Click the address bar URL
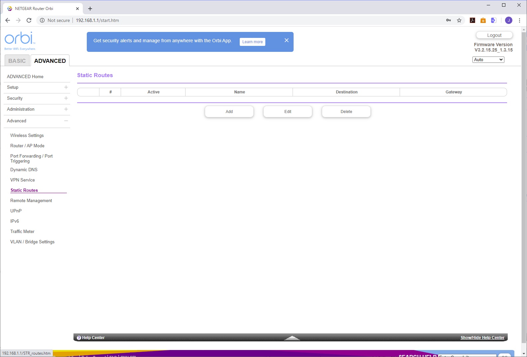The width and height of the screenshot is (527, 357). [97, 20]
